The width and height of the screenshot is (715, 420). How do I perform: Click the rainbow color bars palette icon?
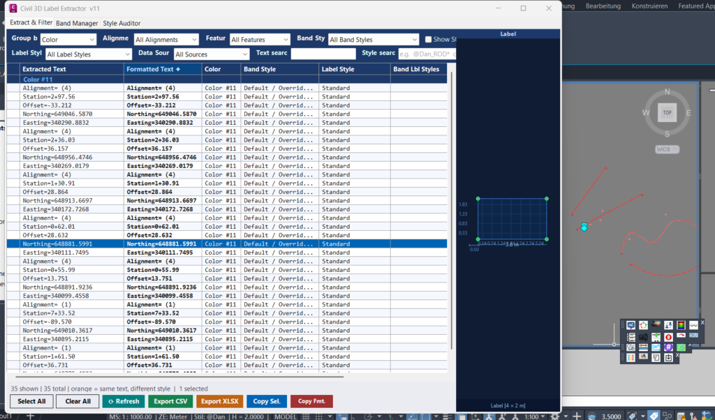pyautogui.click(x=681, y=325)
